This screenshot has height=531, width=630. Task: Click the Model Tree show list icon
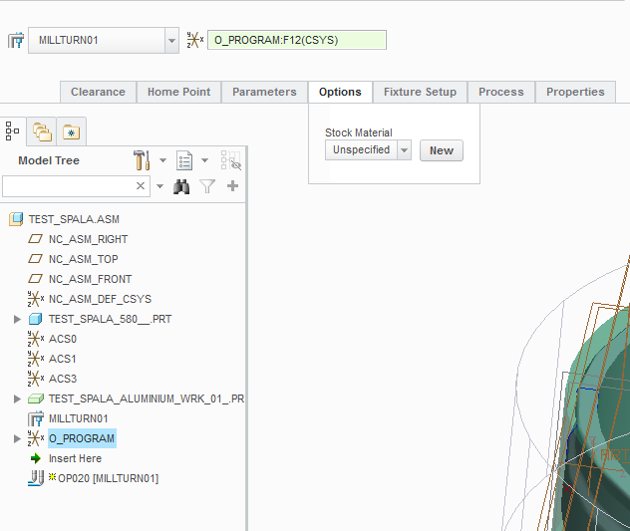pyautogui.click(x=184, y=160)
